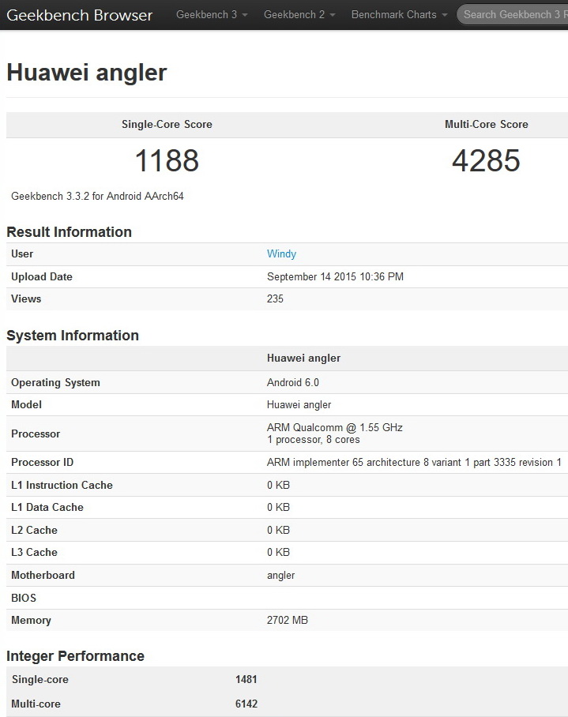Select the System Information heading
This screenshot has width=568, height=717.
73,335
